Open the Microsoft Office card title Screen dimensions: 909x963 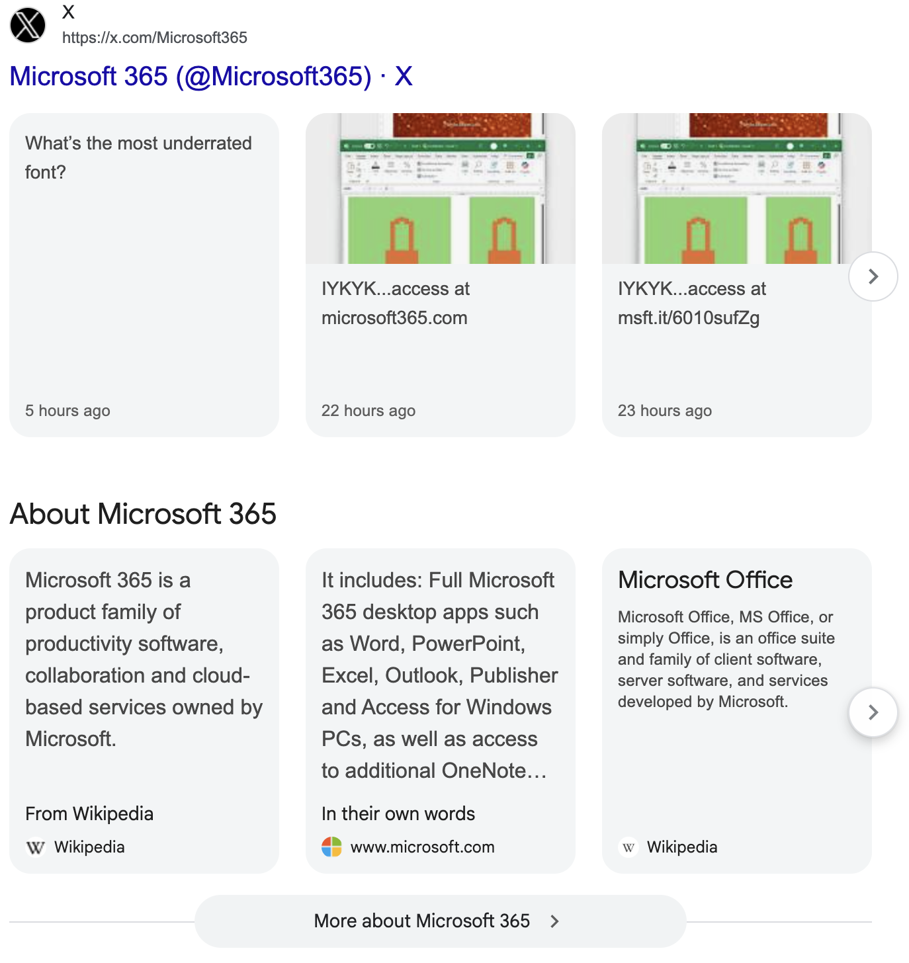[x=705, y=580]
